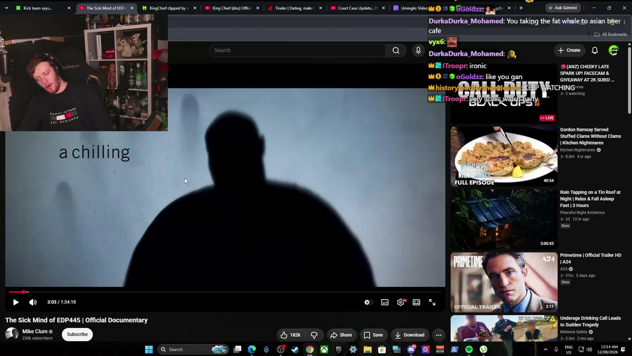Play the paused YouTube video
This screenshot has width=632, height=356.
pyautogui.click(x=16, y=302)
